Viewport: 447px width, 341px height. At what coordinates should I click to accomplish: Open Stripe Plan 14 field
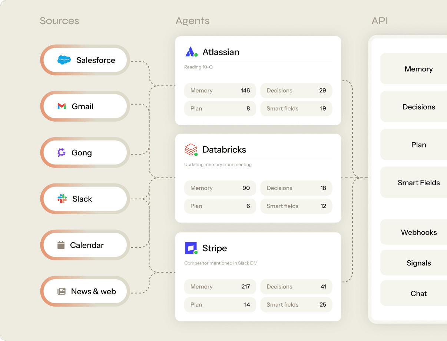[220, 305]
